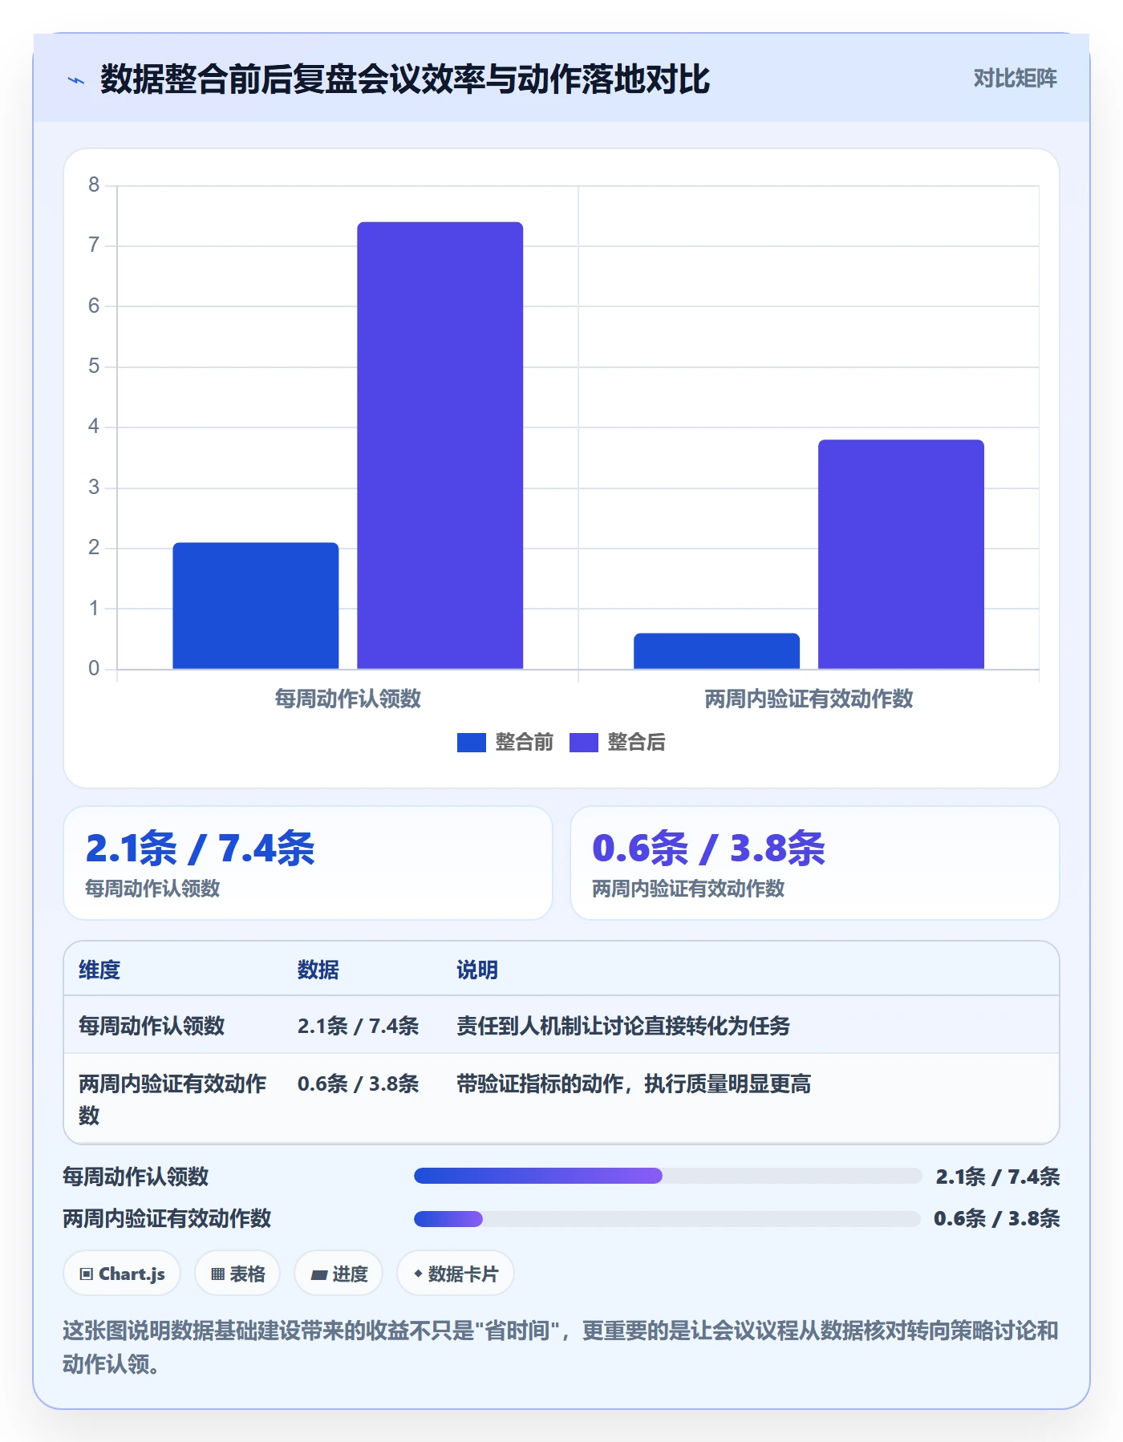This screenshot has height=1442, width=1123.
Task: Select the 两周内验证有效动作数 x-axis label
Action: pos(809,699)
